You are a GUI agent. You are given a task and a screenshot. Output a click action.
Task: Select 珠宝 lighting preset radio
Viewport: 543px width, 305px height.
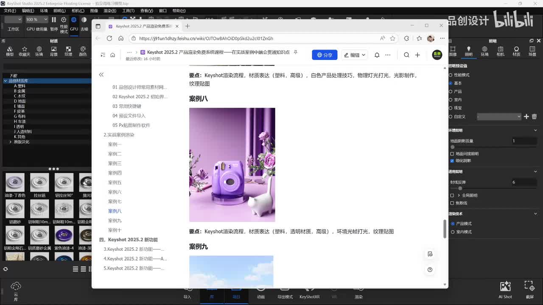[x=451, y=108]
